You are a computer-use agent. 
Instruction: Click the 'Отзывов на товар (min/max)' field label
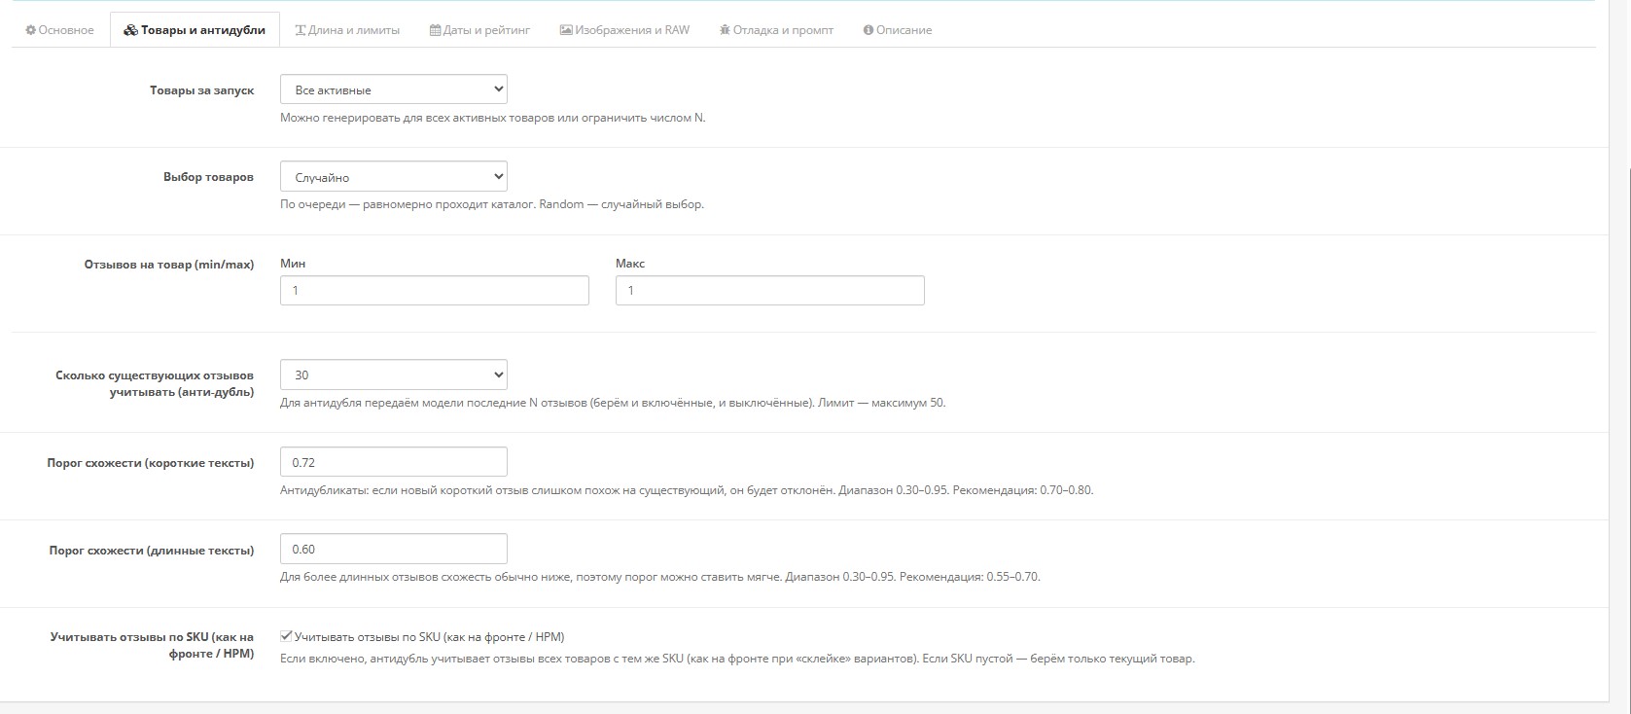tap(169, 265)
